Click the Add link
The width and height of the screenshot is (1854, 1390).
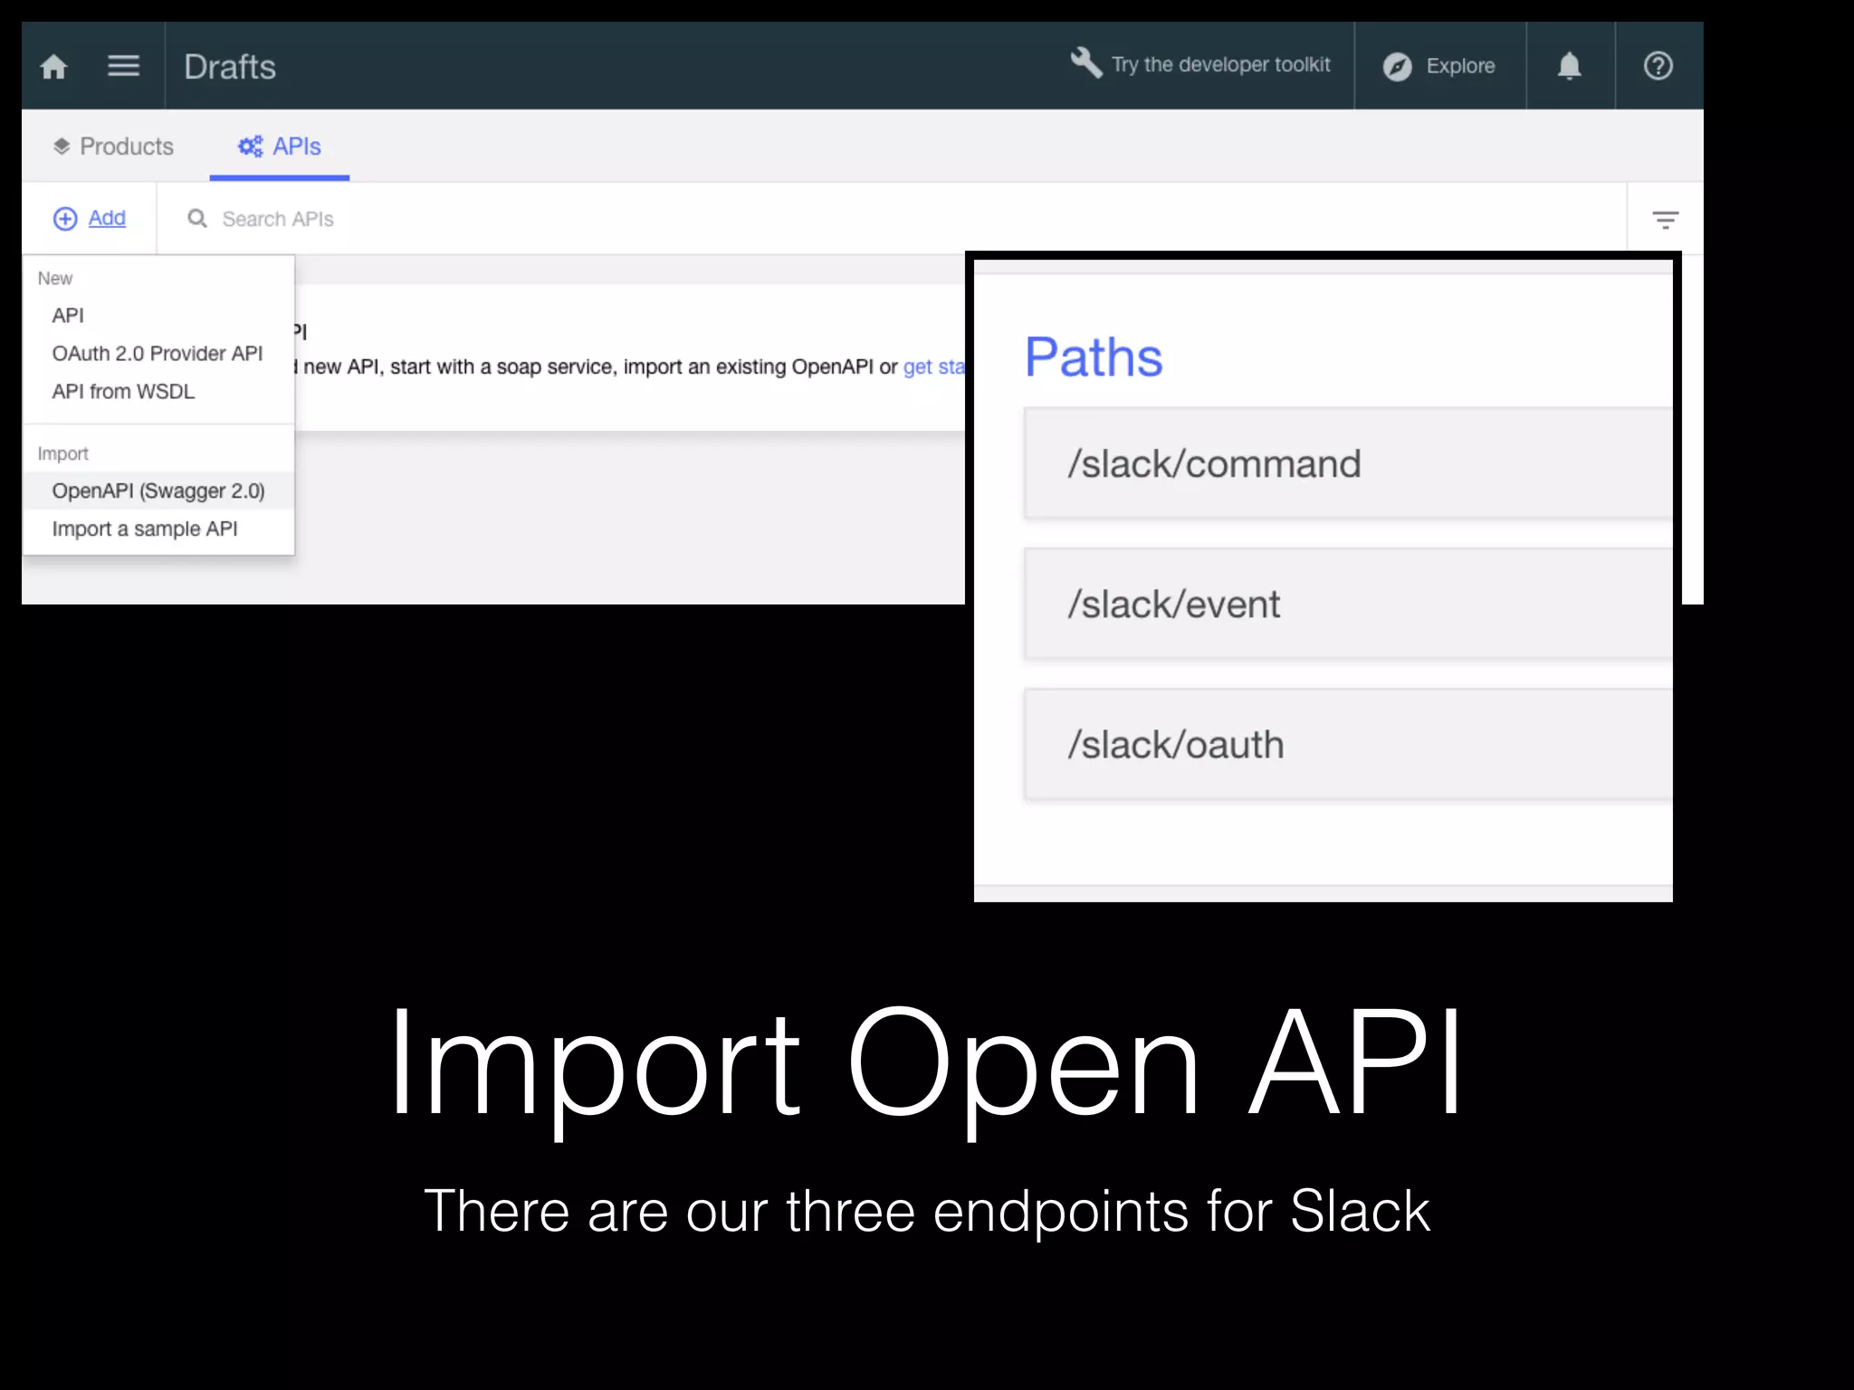pos(107,218)
